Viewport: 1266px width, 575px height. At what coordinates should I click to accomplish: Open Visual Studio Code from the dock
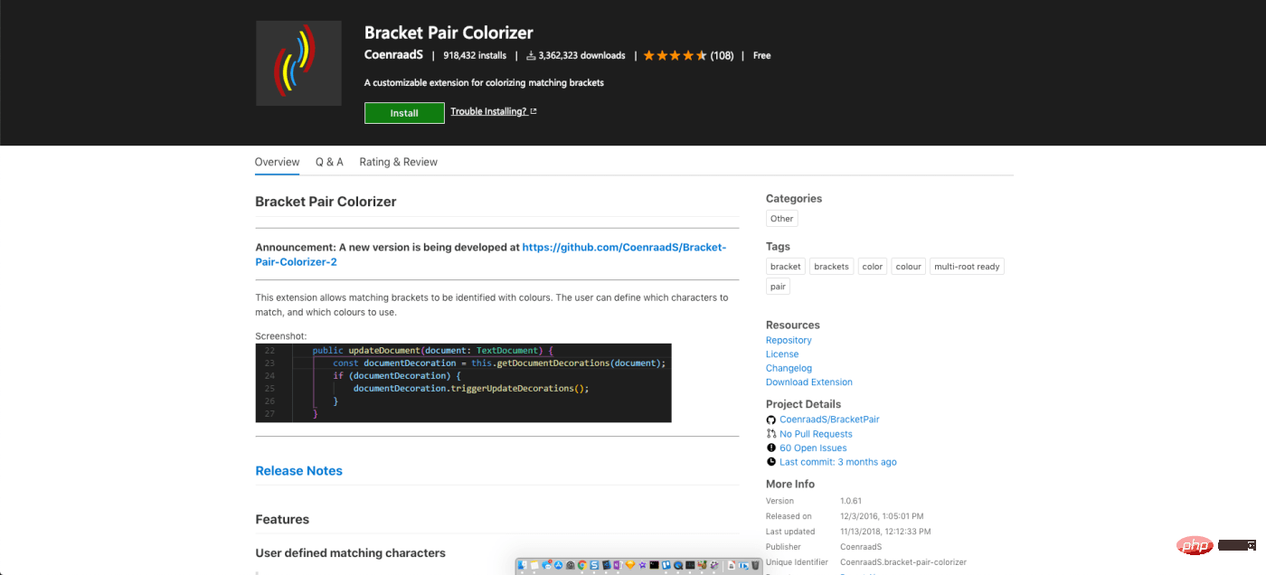[606, 566]
